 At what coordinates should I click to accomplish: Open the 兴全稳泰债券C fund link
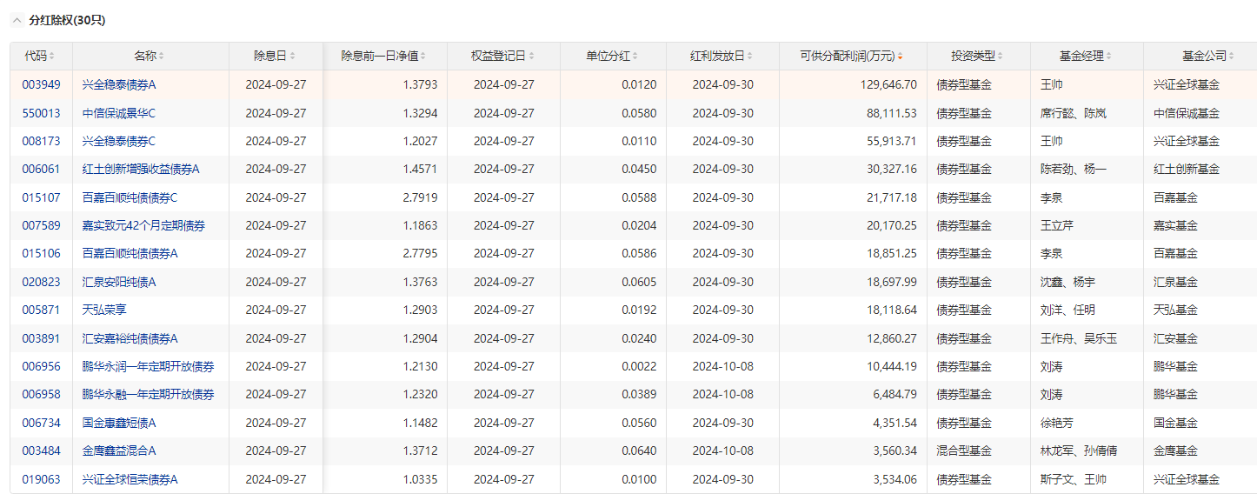pyautogui.click(x=119, y=141)
